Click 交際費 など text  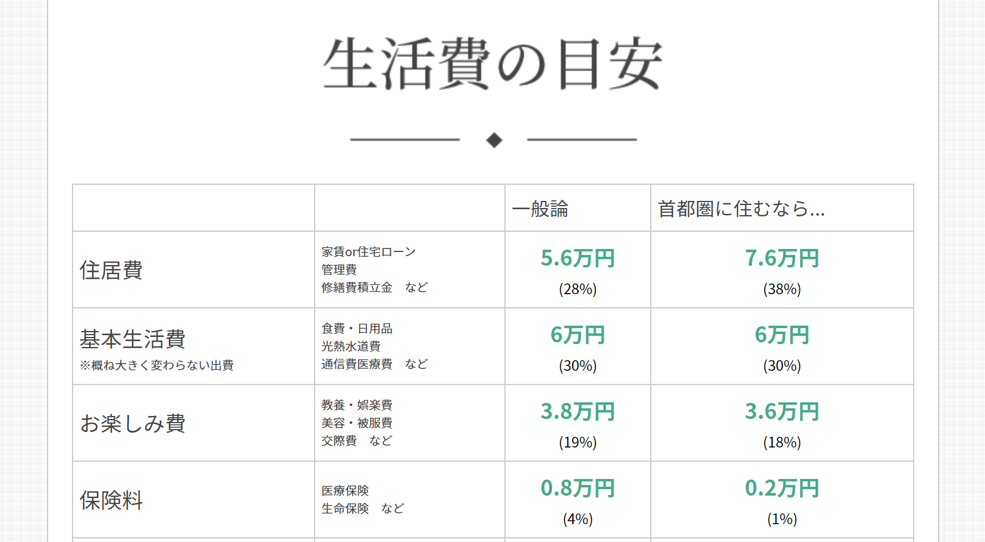point(357,440)
